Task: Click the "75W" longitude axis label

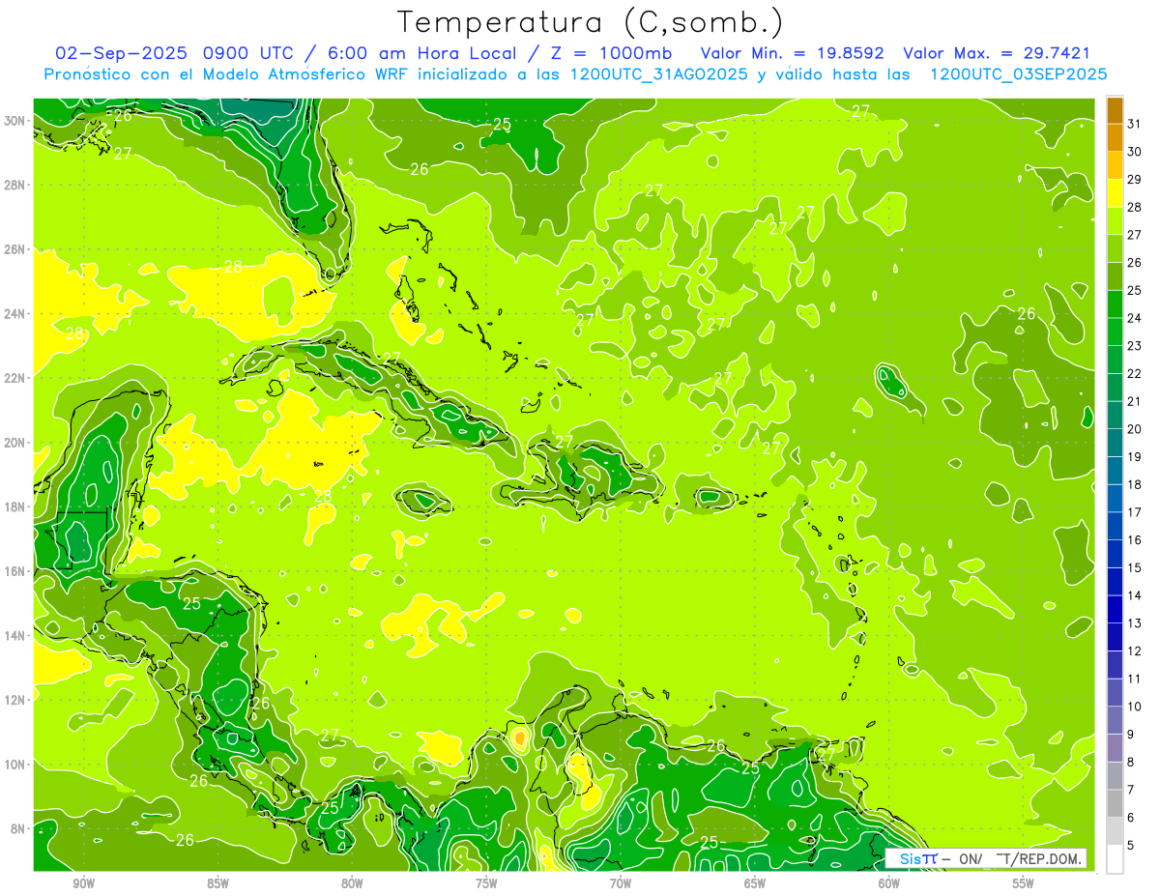Action: tap(486, 883)
